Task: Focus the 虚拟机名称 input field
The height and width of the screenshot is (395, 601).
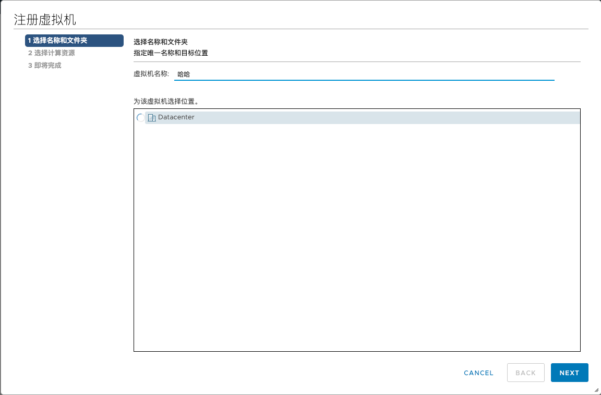Action: 365,75
